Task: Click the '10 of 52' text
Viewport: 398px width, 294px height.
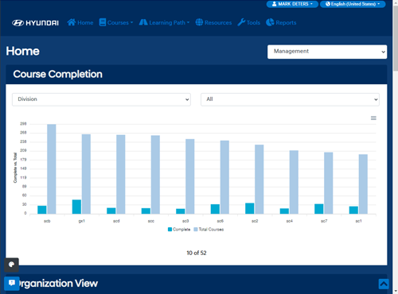Action: 197,253
